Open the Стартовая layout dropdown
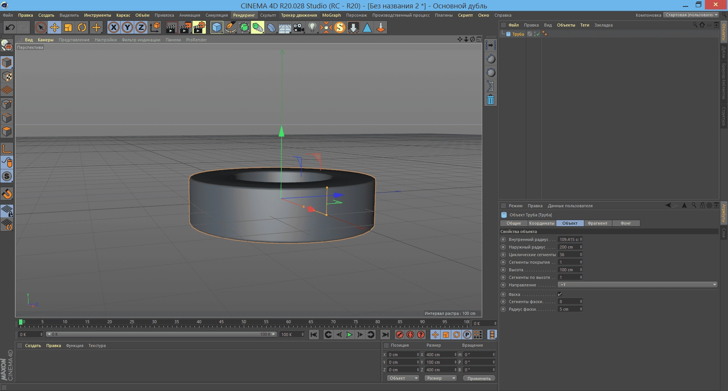 click(x=691, y=15)
